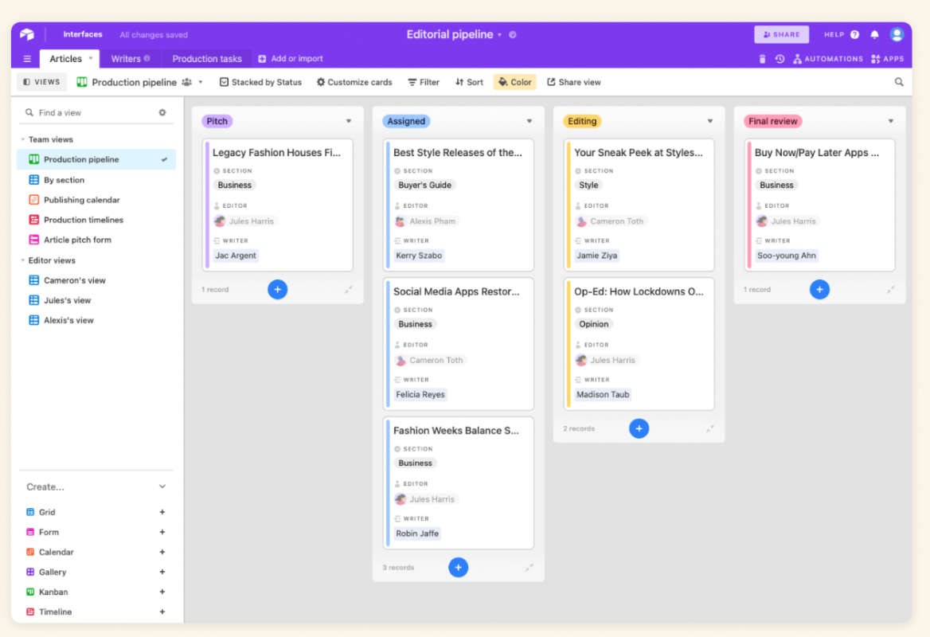Click plus next to Timeline view type
The width and height of the screenshot is (930, 637).
click(x=162, y=612)
